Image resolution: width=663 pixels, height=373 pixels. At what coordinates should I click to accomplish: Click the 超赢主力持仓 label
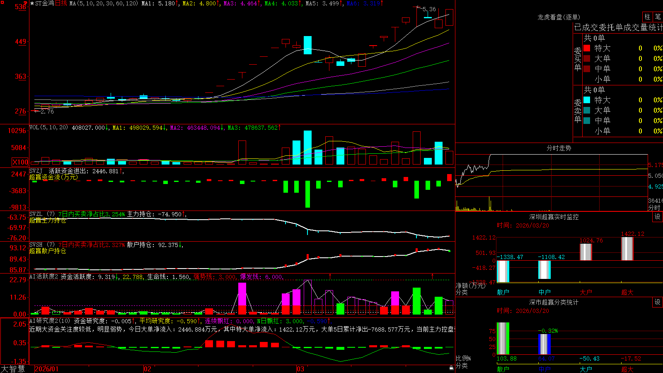pos(48,220)
